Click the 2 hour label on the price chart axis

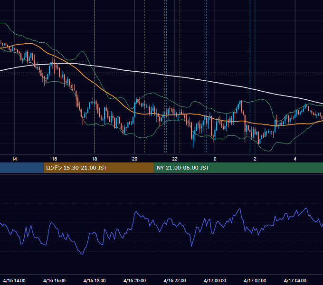(x=255, y=159)
